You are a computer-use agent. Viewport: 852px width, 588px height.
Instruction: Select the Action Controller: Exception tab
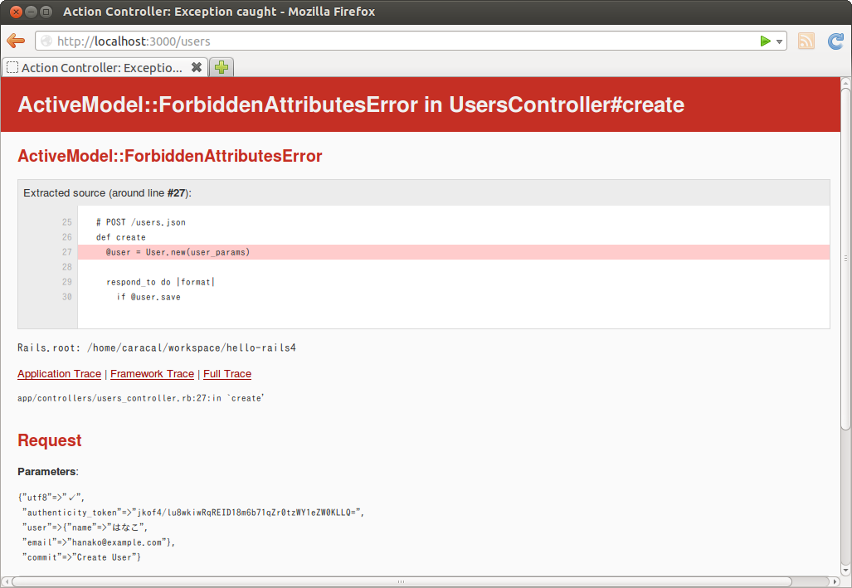click(x=100, y=67)
